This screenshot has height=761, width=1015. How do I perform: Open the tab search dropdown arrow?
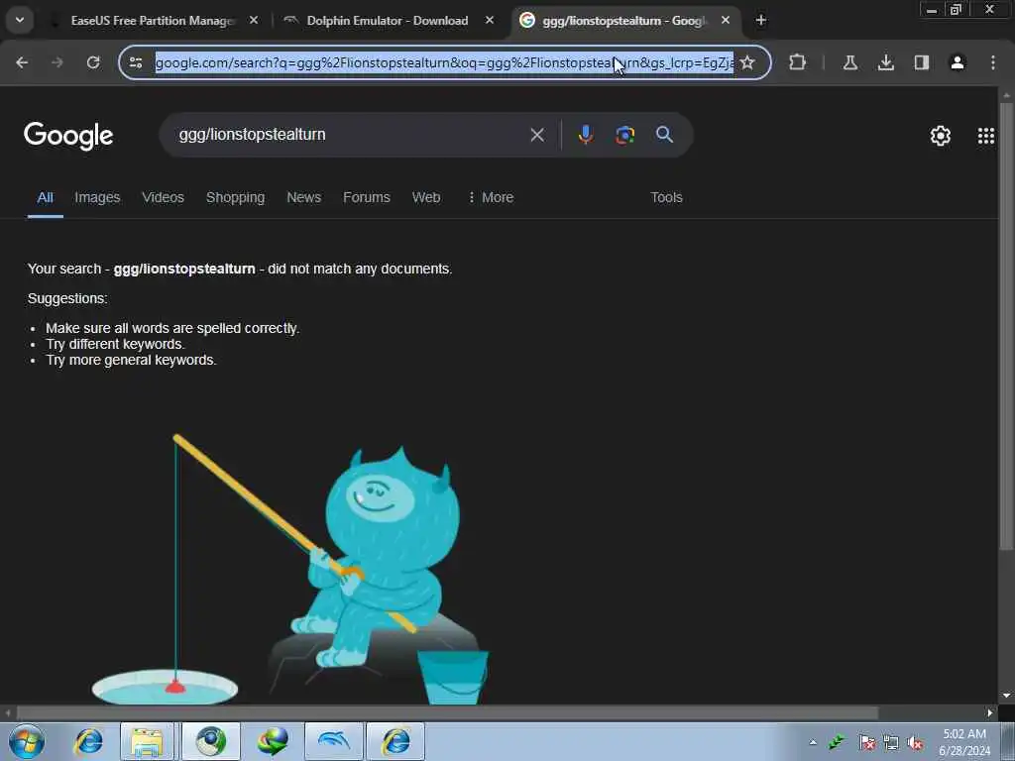click(20, 20)
